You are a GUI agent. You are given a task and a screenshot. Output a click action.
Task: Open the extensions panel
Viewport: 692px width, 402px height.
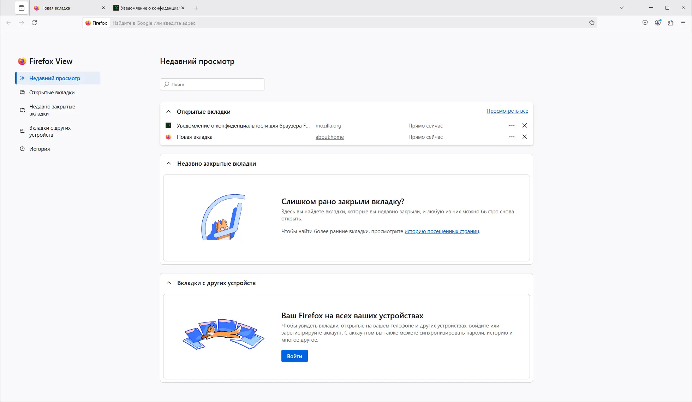tap(670, 22)
